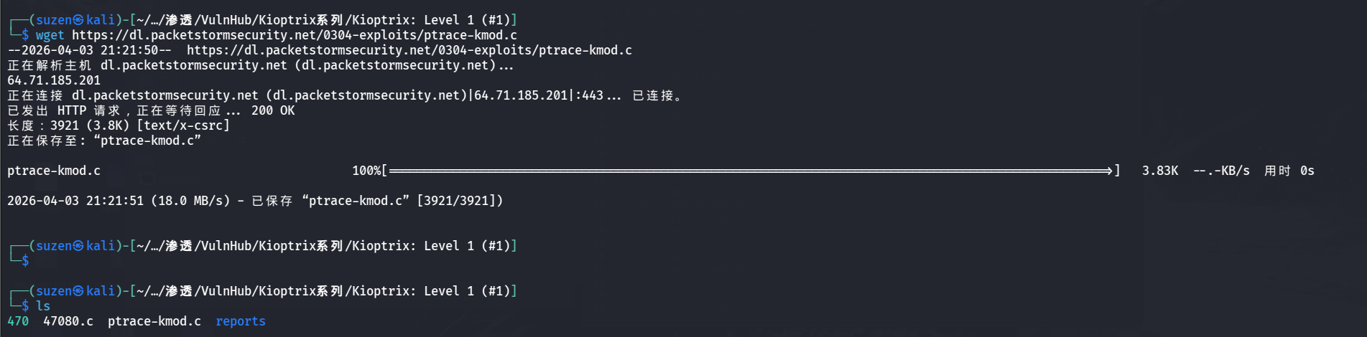Click the standalone IP address 64.71.185.201

pos(54,80)
